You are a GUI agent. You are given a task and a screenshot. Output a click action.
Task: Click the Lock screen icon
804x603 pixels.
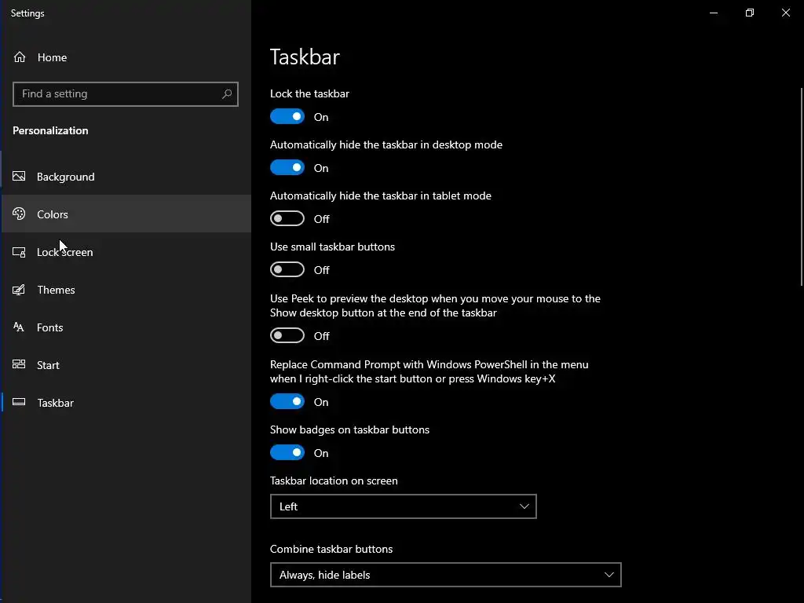click(x=20, y=252)
